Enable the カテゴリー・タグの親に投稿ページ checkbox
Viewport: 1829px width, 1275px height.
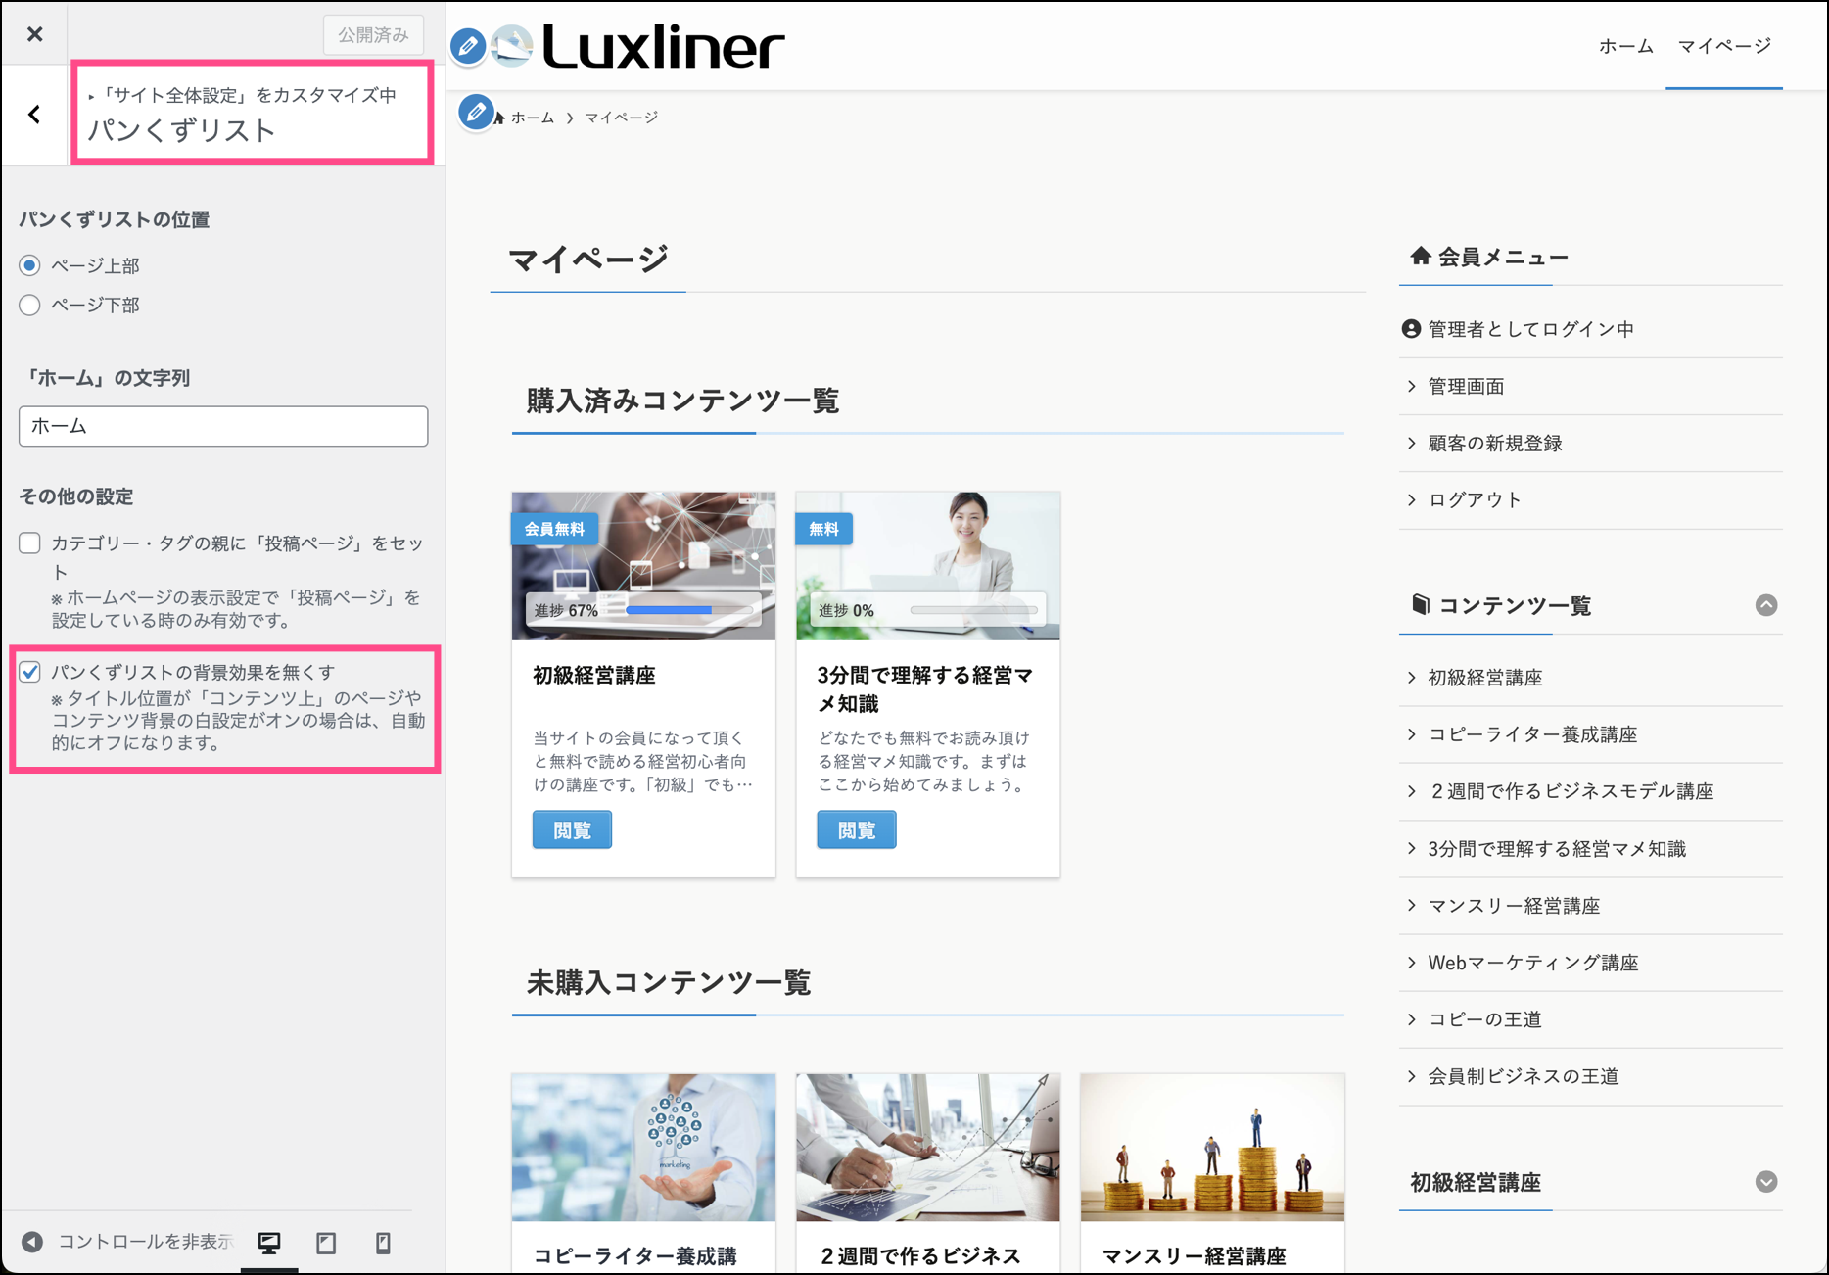[30, 543]
